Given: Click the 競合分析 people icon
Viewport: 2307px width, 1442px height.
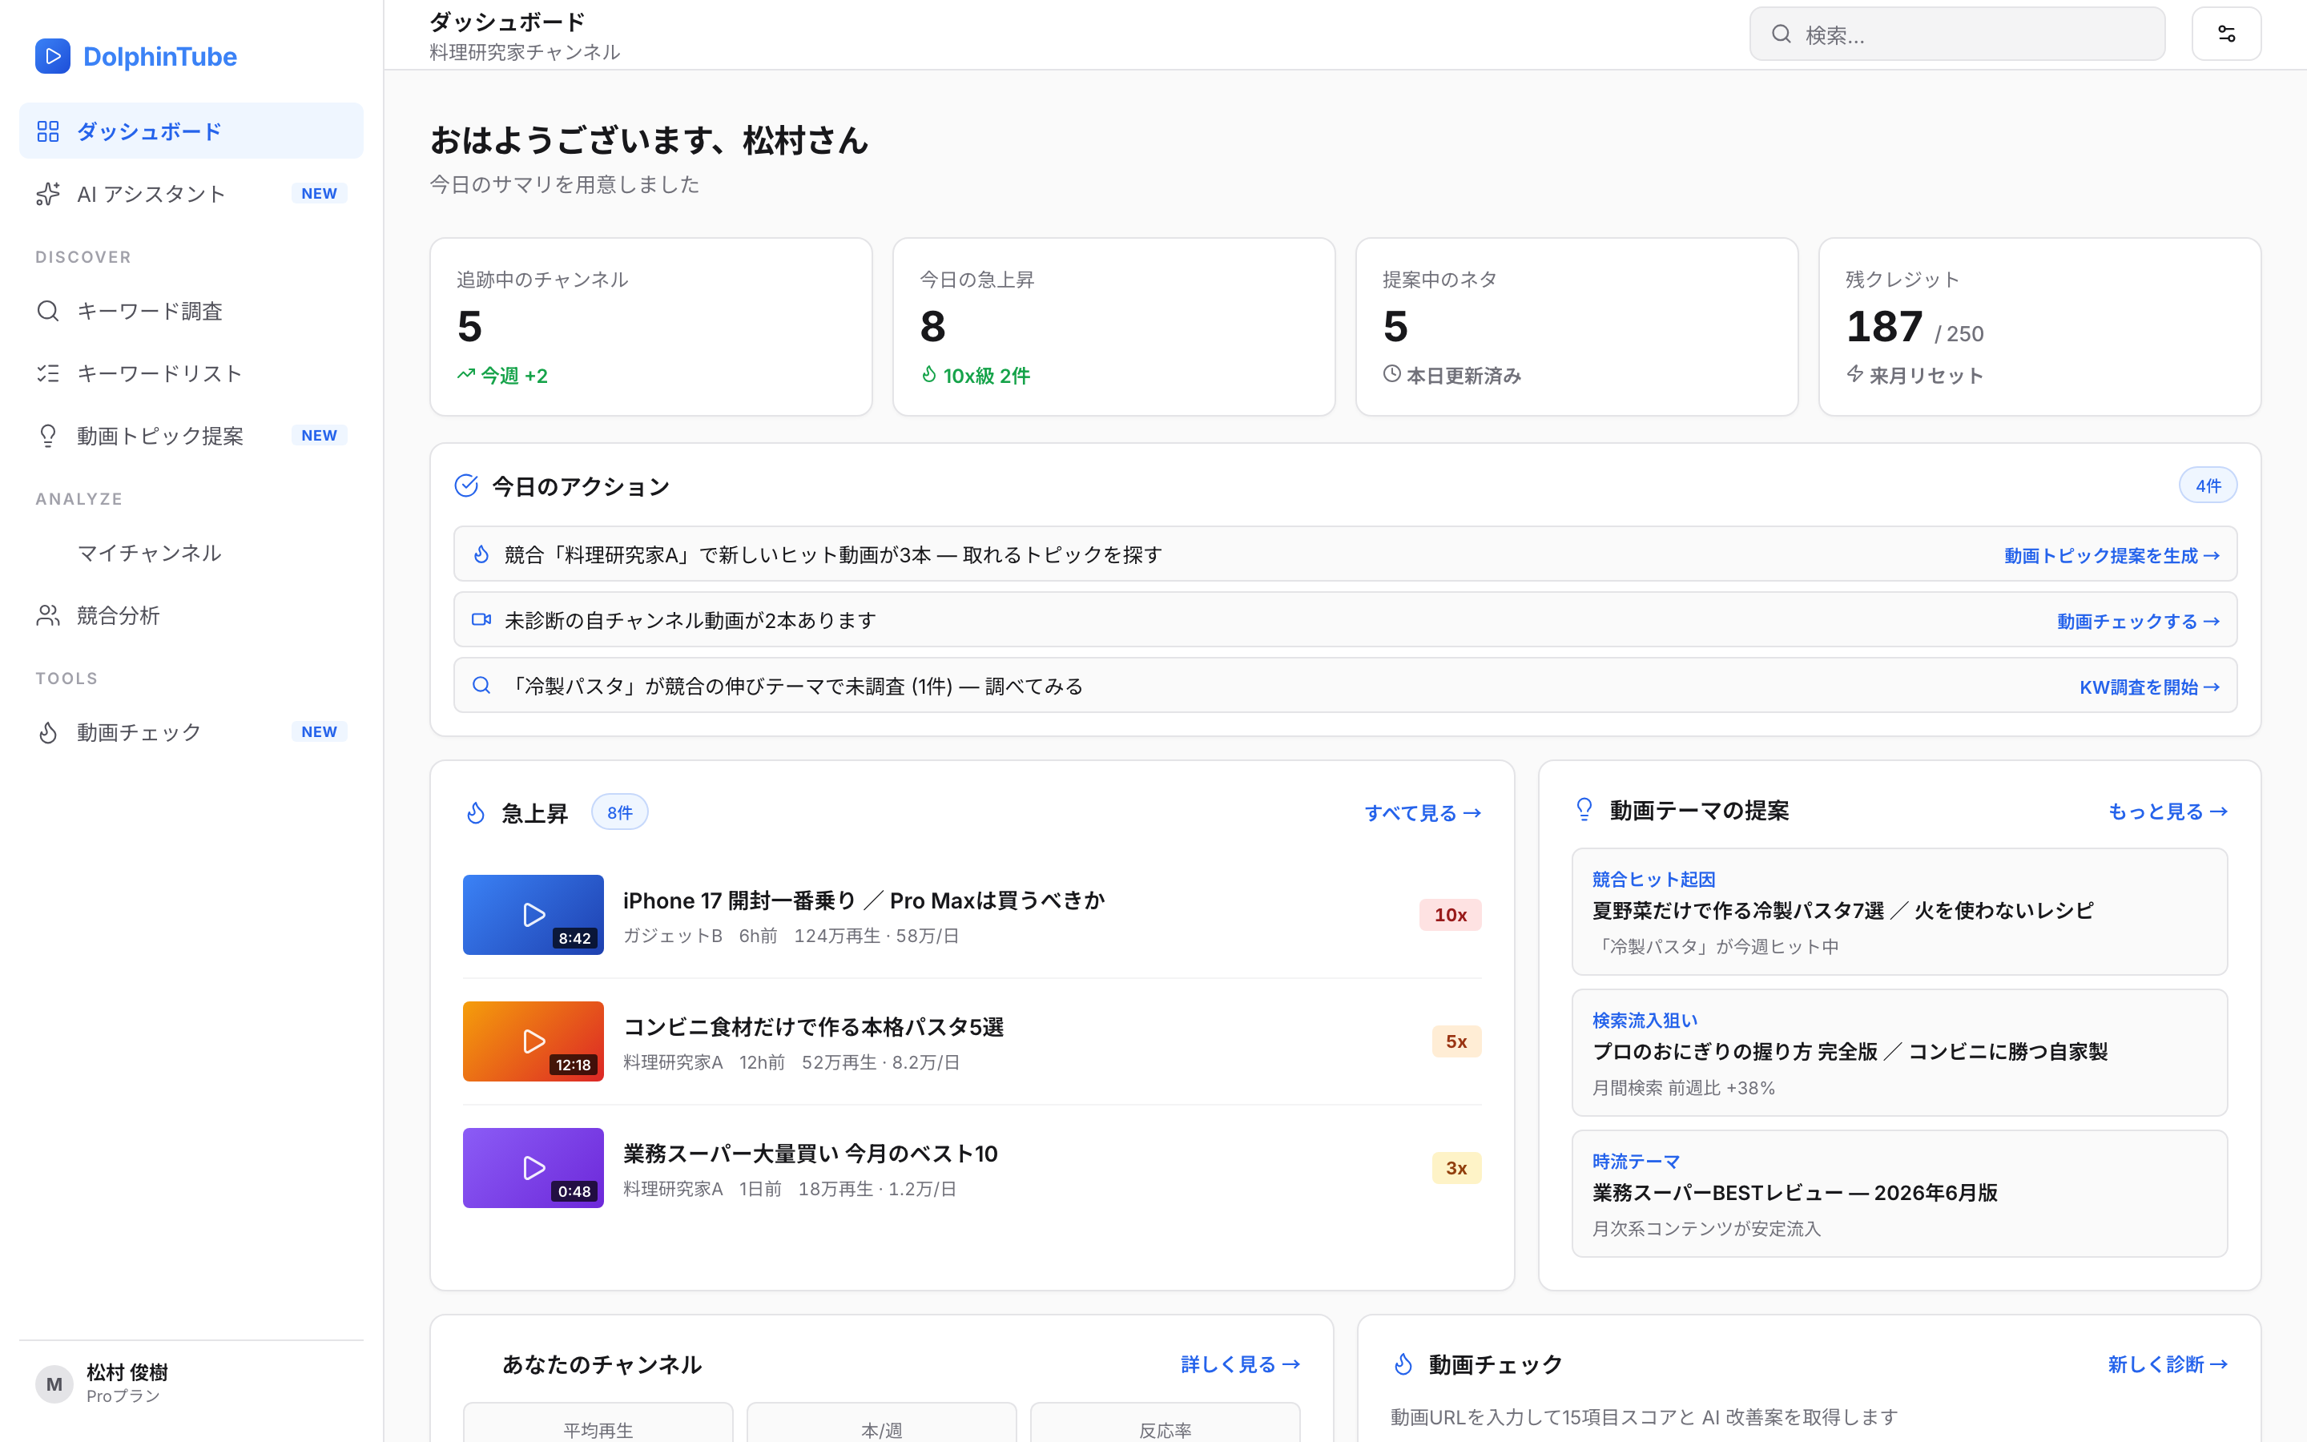Looking at the screenshot, I should point(48,615).
